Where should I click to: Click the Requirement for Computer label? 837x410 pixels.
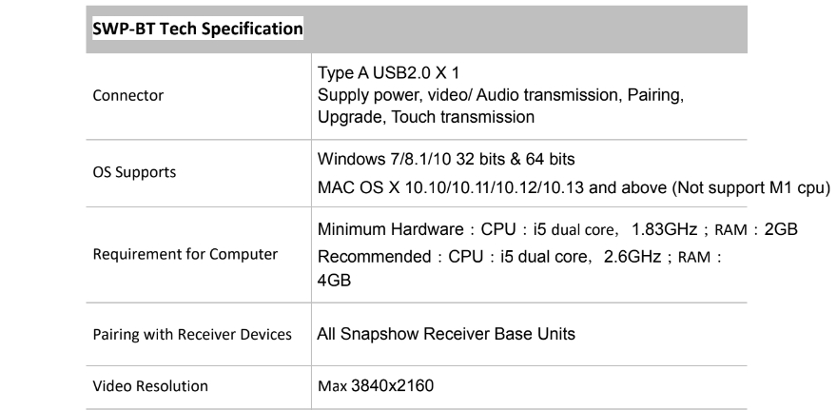coord(185,254)
